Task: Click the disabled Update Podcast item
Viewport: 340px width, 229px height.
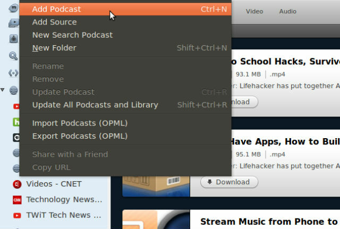Action: pos(125,92)
